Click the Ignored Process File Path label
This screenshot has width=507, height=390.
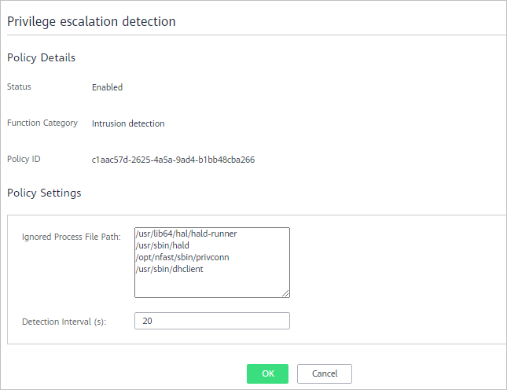72,237
